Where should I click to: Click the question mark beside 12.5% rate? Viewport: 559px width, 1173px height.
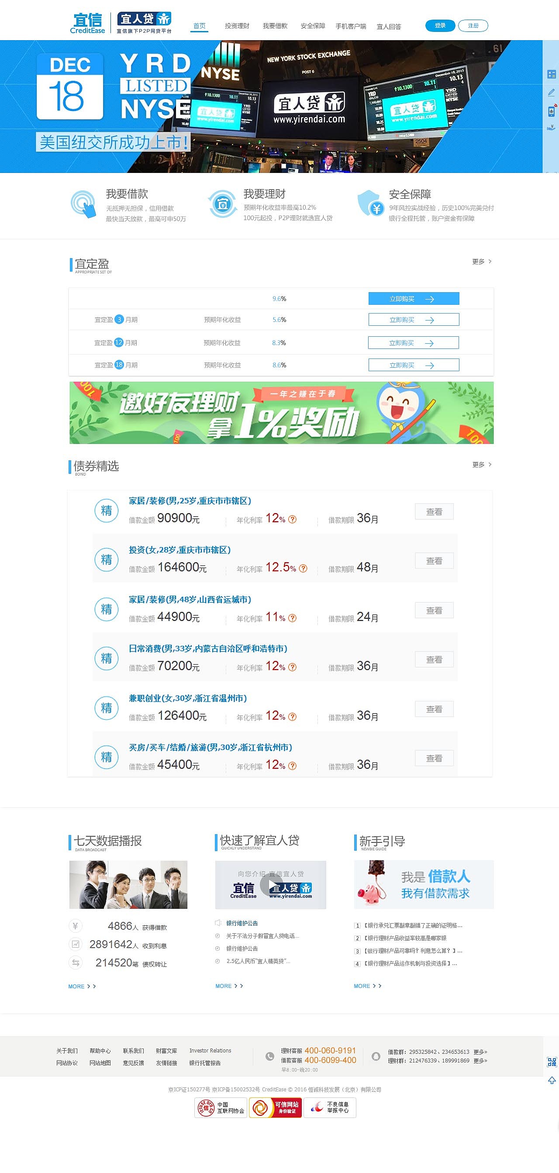pos(303,568)
